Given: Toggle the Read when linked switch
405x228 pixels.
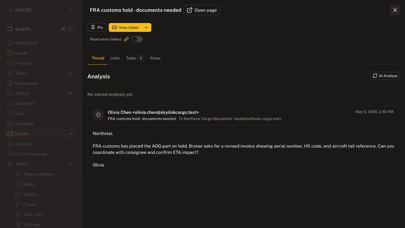Looking at the screenshot, I should 137,39.
